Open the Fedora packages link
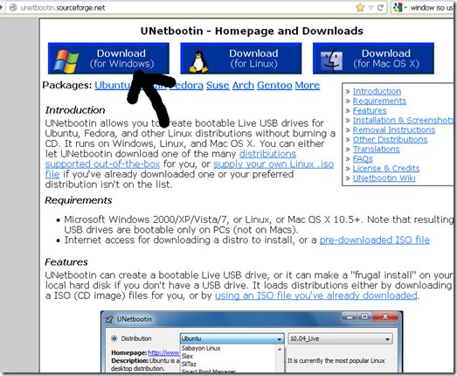The image size is (457, 376). pos(186,85)
